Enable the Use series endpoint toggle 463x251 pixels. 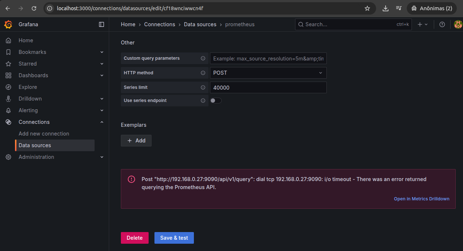tap(216, 101)
